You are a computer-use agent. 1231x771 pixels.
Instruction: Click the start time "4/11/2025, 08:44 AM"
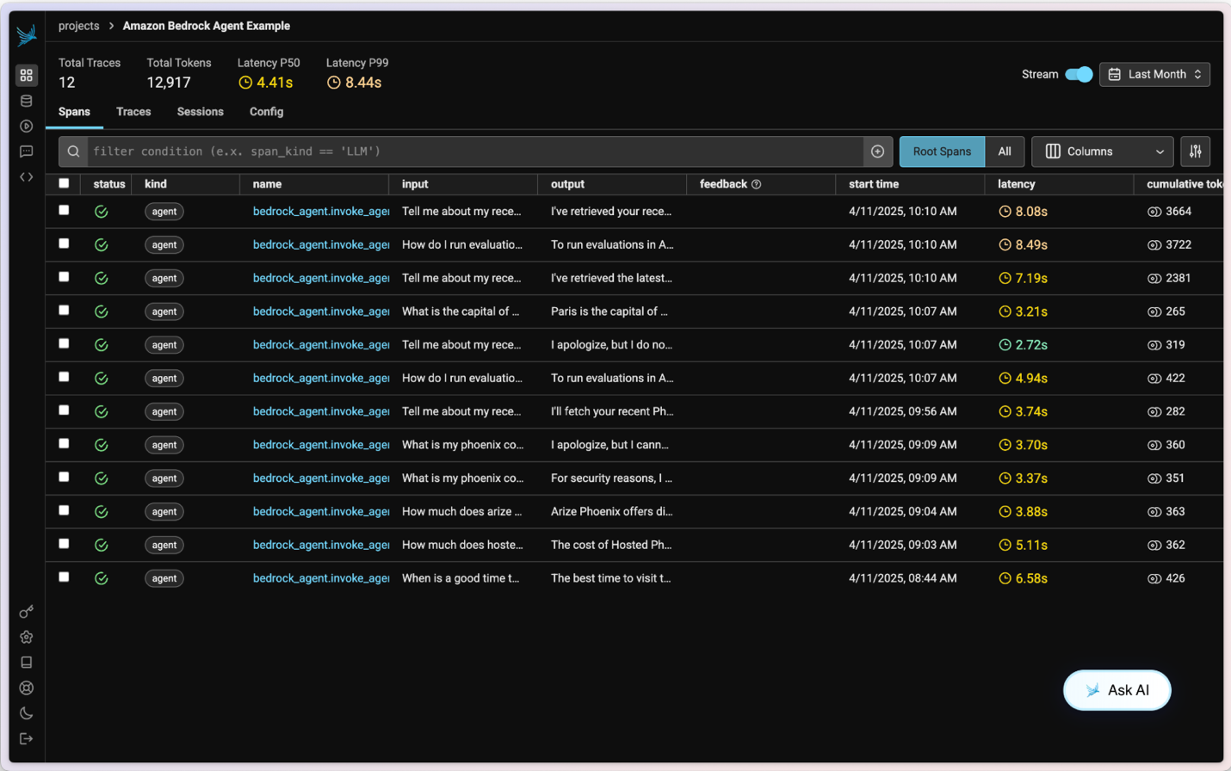click(x=903, y=578)
